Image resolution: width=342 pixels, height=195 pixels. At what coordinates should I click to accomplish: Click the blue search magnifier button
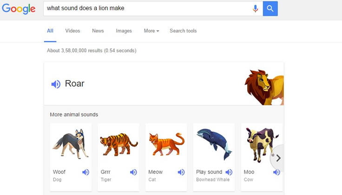(x=270, y=8)
